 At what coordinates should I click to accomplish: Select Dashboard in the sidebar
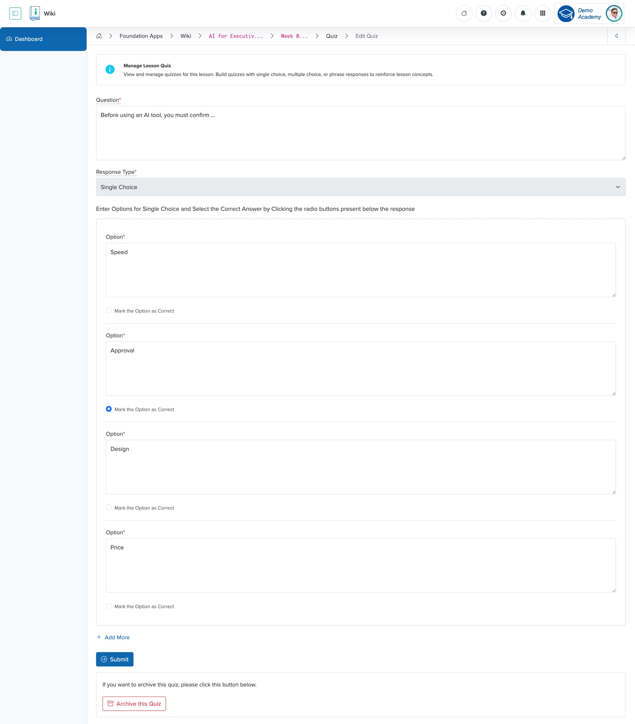(x=28, y=39)
